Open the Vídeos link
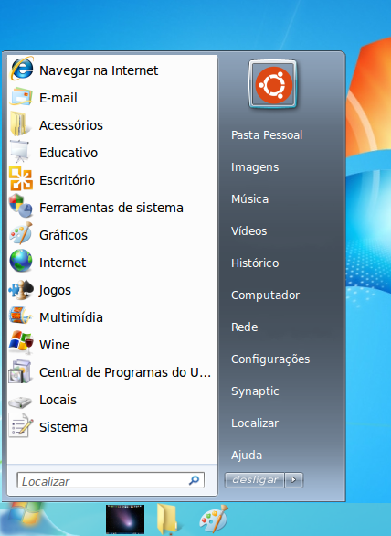Viewport: 391px width, 536px height. click(248, 231)
